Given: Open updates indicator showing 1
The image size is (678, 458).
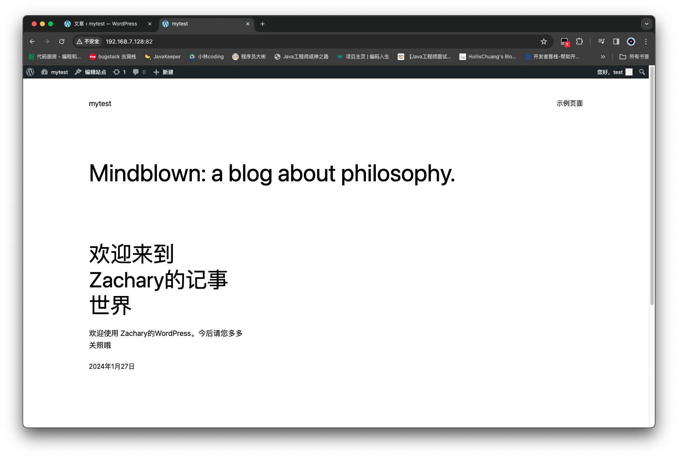Looking at the screenshot, I should (x=119, y=72).
